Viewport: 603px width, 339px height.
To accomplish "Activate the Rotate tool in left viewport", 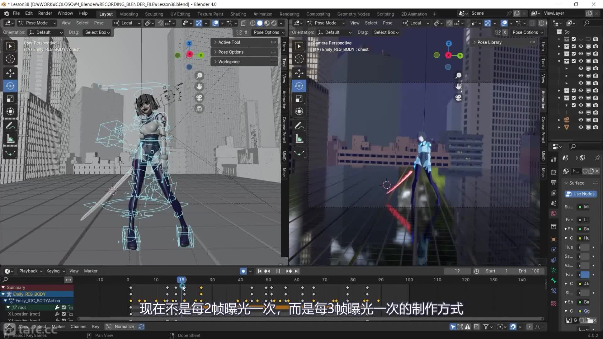I will (x=10, y=86).
